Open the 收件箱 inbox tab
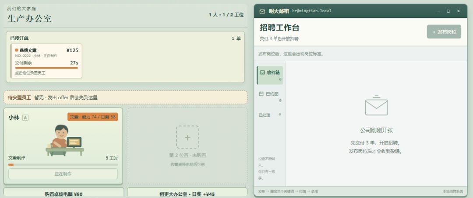 click(x=270, y=75)
